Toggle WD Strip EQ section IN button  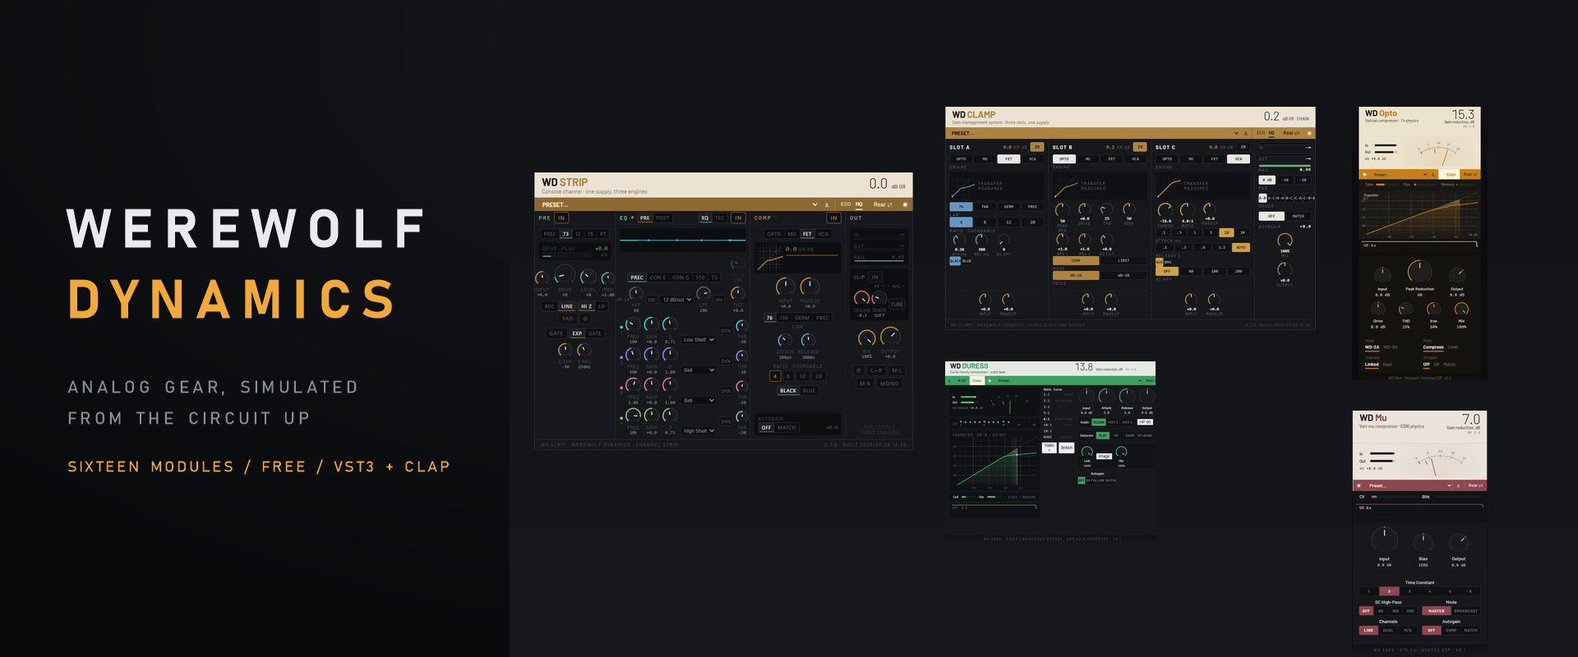[738, 218]
